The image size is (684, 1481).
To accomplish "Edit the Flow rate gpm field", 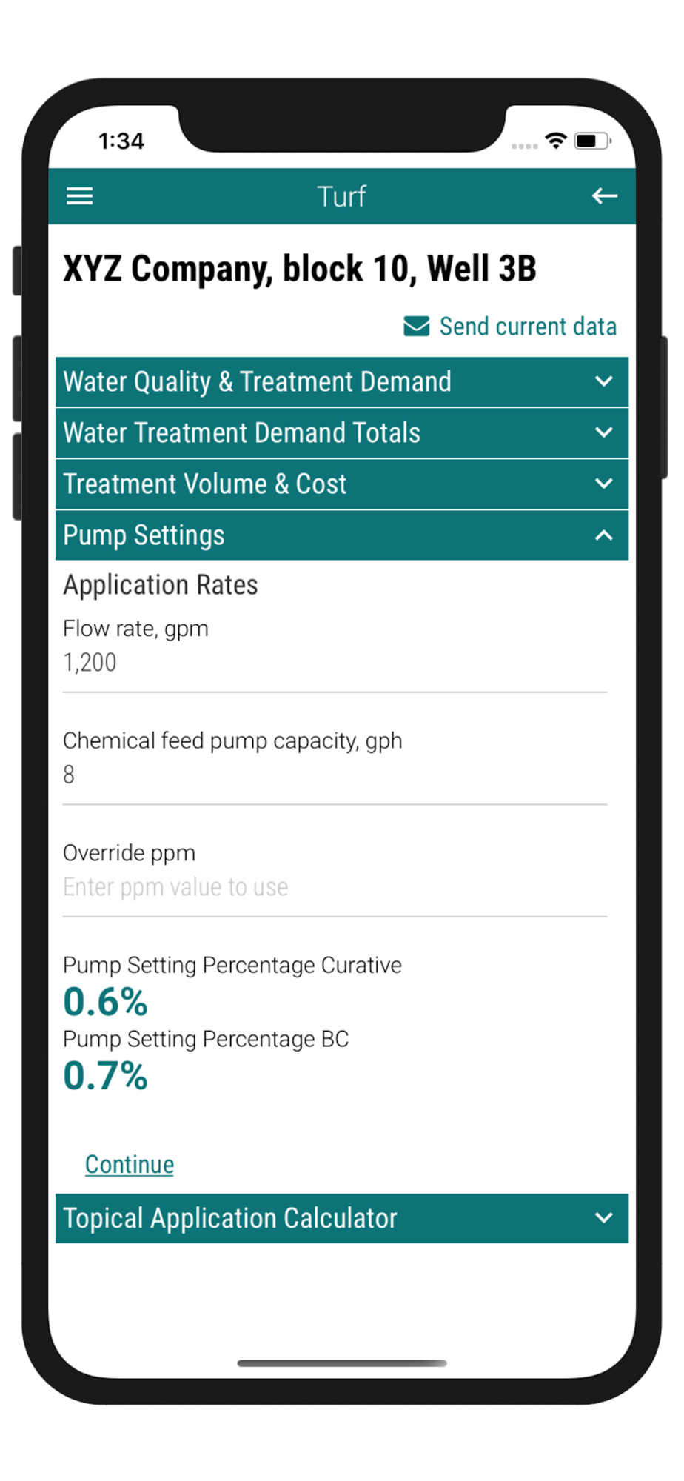I will click(x=335, y=663).
